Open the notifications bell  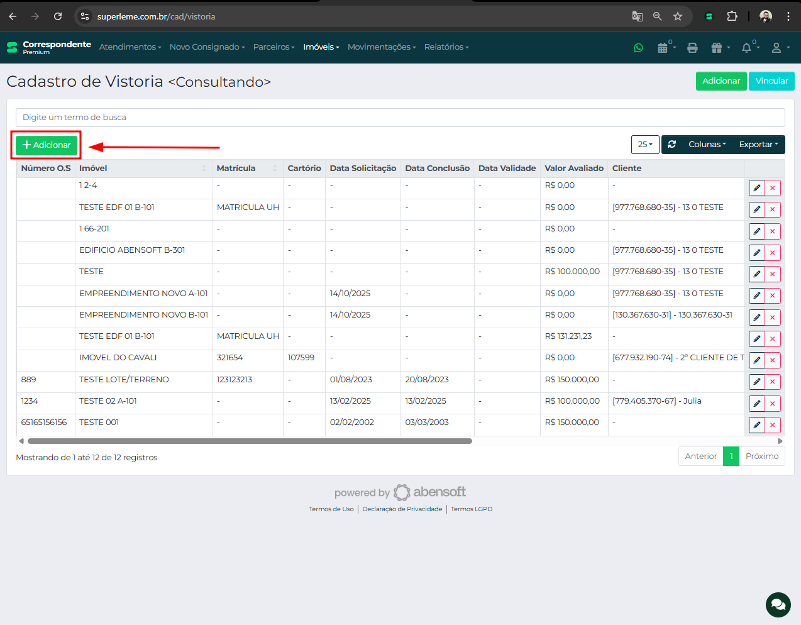tap(747, 48)
